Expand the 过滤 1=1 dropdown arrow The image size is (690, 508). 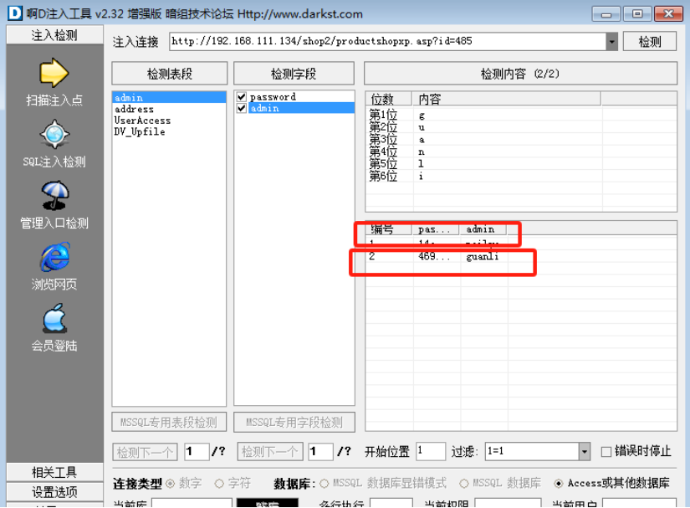(x=585, y=452)
